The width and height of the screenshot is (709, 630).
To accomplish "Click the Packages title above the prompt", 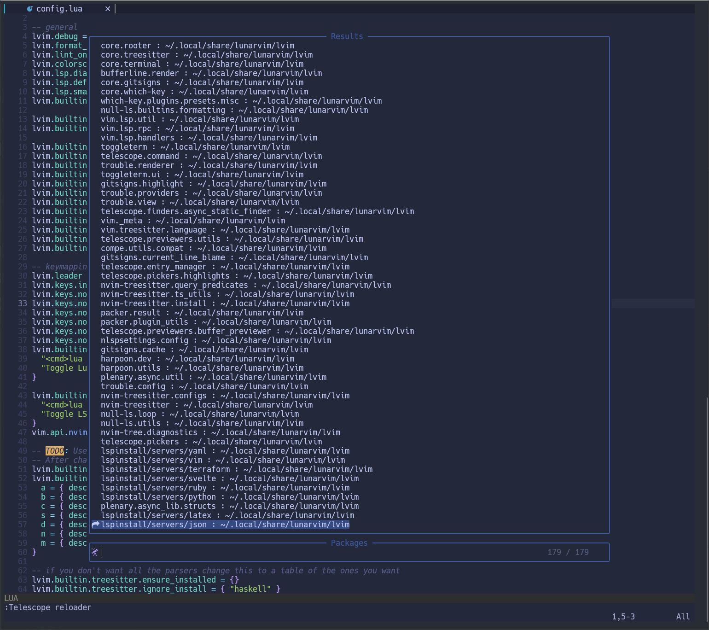I will coord(349,542).
